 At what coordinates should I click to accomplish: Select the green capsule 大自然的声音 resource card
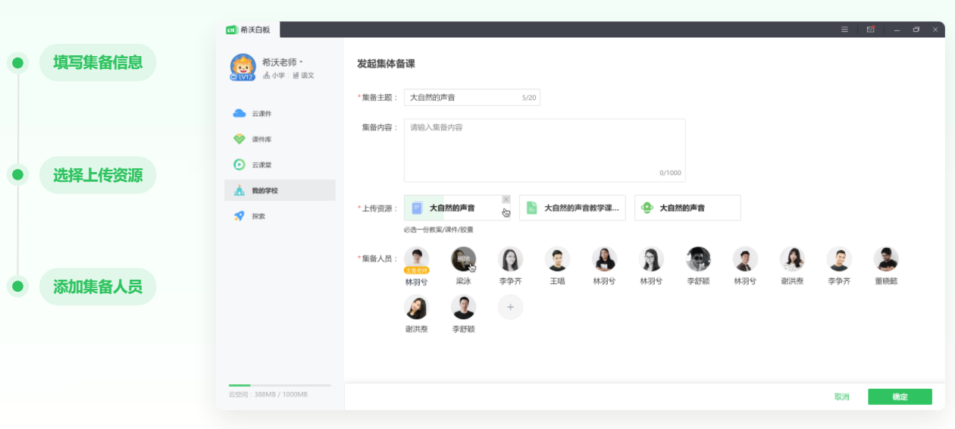tap(687, 208)
